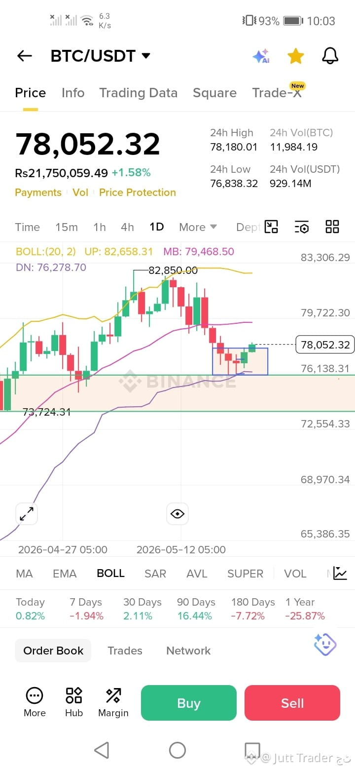Open the AI sparkle assistant icon
This screenshot has height=770, width=355.
[261, 56]
